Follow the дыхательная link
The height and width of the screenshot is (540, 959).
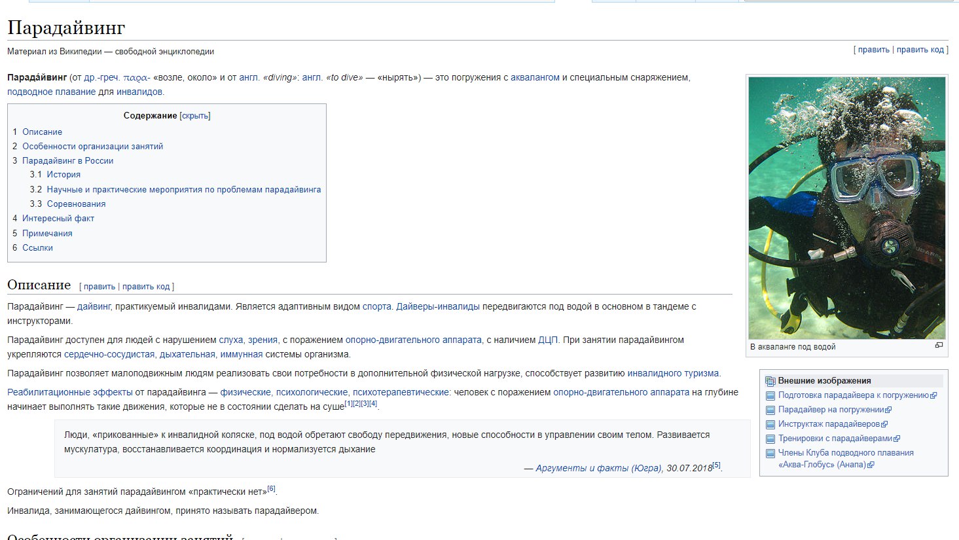(187, 354)
